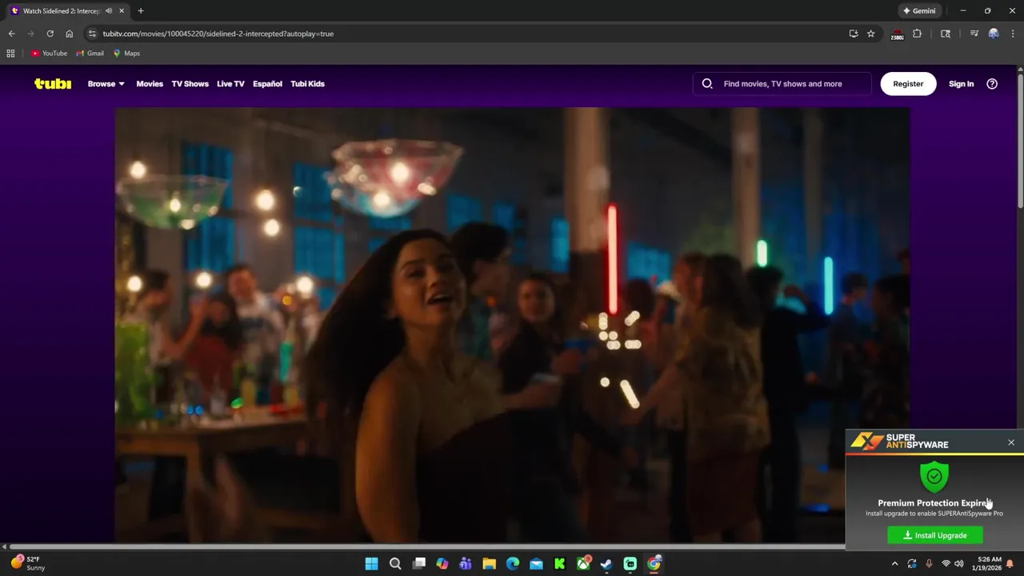The width and height of the screenshot is (1024, 576).
Task: Open File Explorer from the taskbar
Action: pos(489,564)
